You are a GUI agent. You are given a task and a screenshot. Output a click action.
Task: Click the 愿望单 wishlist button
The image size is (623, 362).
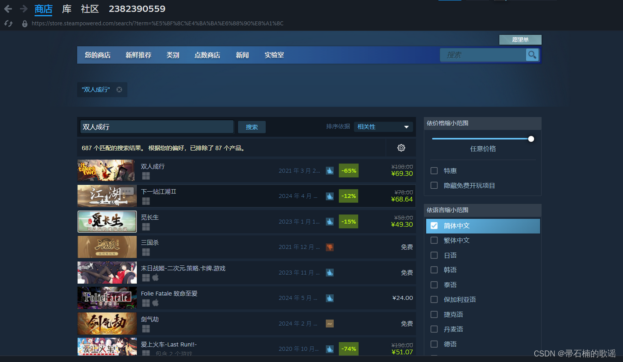520,40
